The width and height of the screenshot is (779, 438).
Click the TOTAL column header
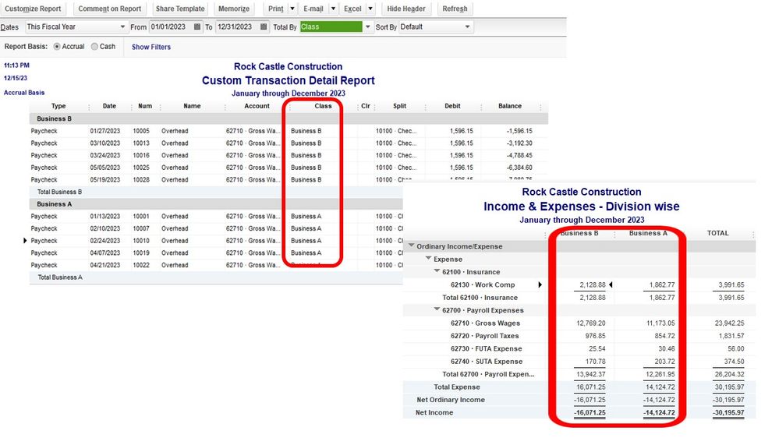click(x=718, y=233)
